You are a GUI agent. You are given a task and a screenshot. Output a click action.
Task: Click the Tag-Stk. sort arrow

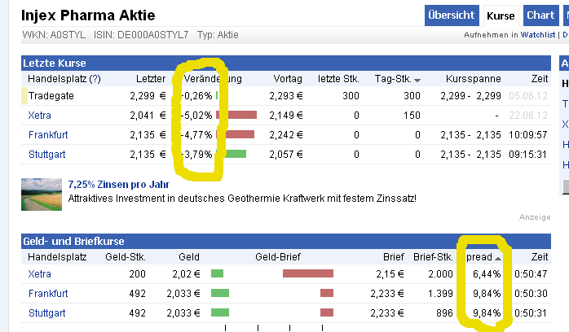[417, 80]
